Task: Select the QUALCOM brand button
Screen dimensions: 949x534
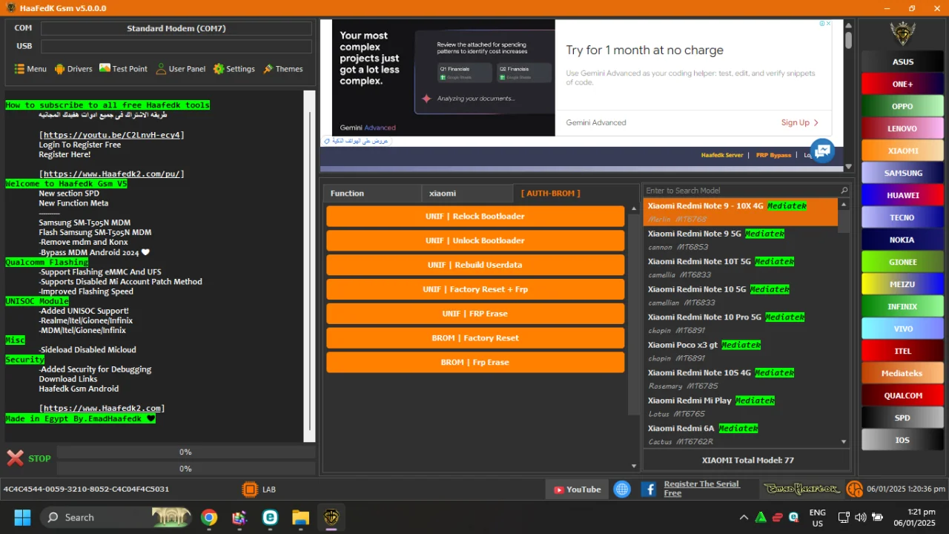Action: (902, 395)
